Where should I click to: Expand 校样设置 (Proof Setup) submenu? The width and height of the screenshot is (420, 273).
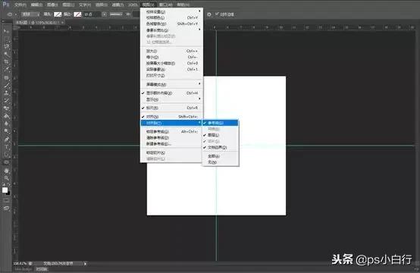(171, 11)
